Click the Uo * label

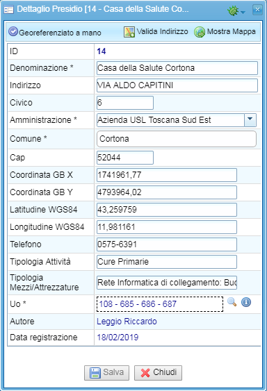[x=18, y=304]
